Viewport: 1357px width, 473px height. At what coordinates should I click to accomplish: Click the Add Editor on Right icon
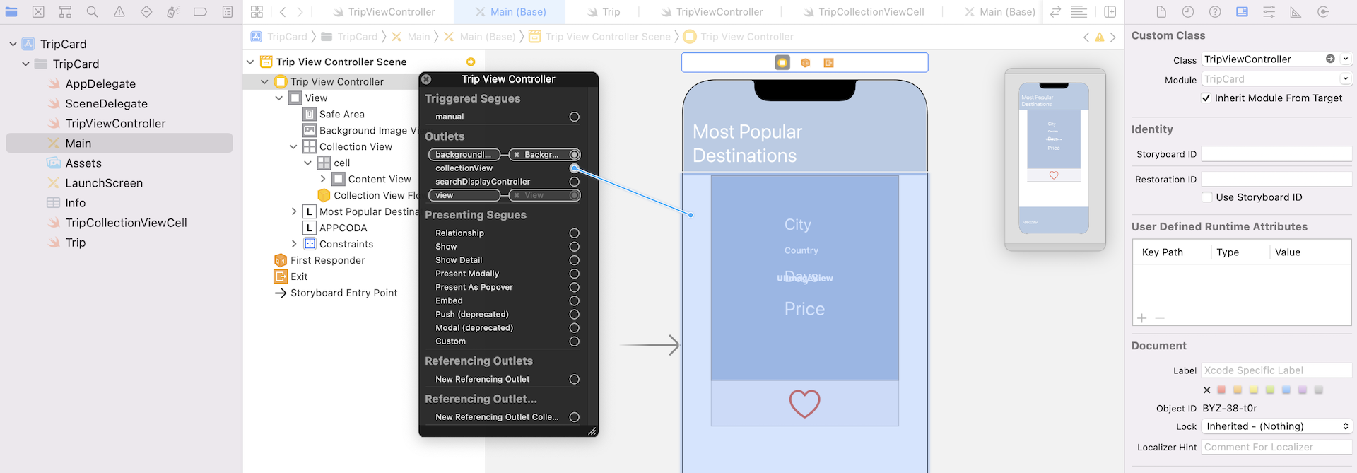coord(1110,12)
